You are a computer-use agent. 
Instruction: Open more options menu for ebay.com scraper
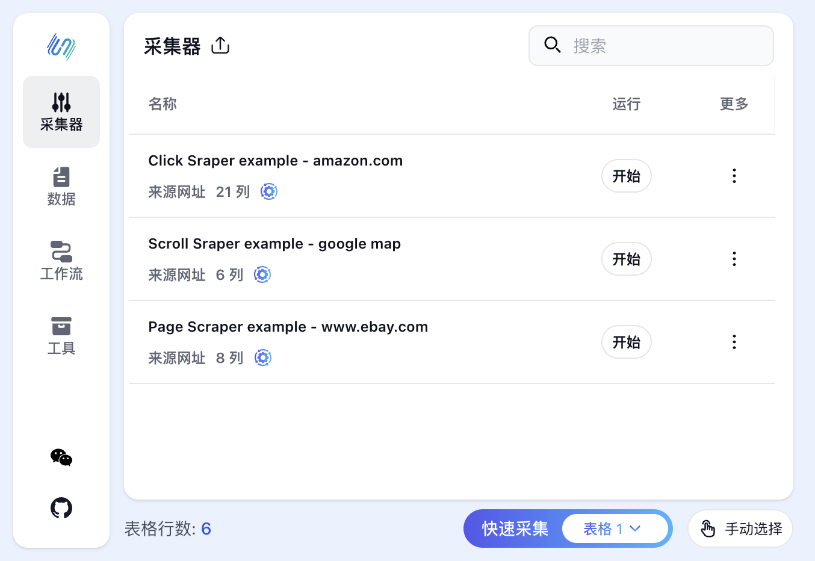(734, 341)
